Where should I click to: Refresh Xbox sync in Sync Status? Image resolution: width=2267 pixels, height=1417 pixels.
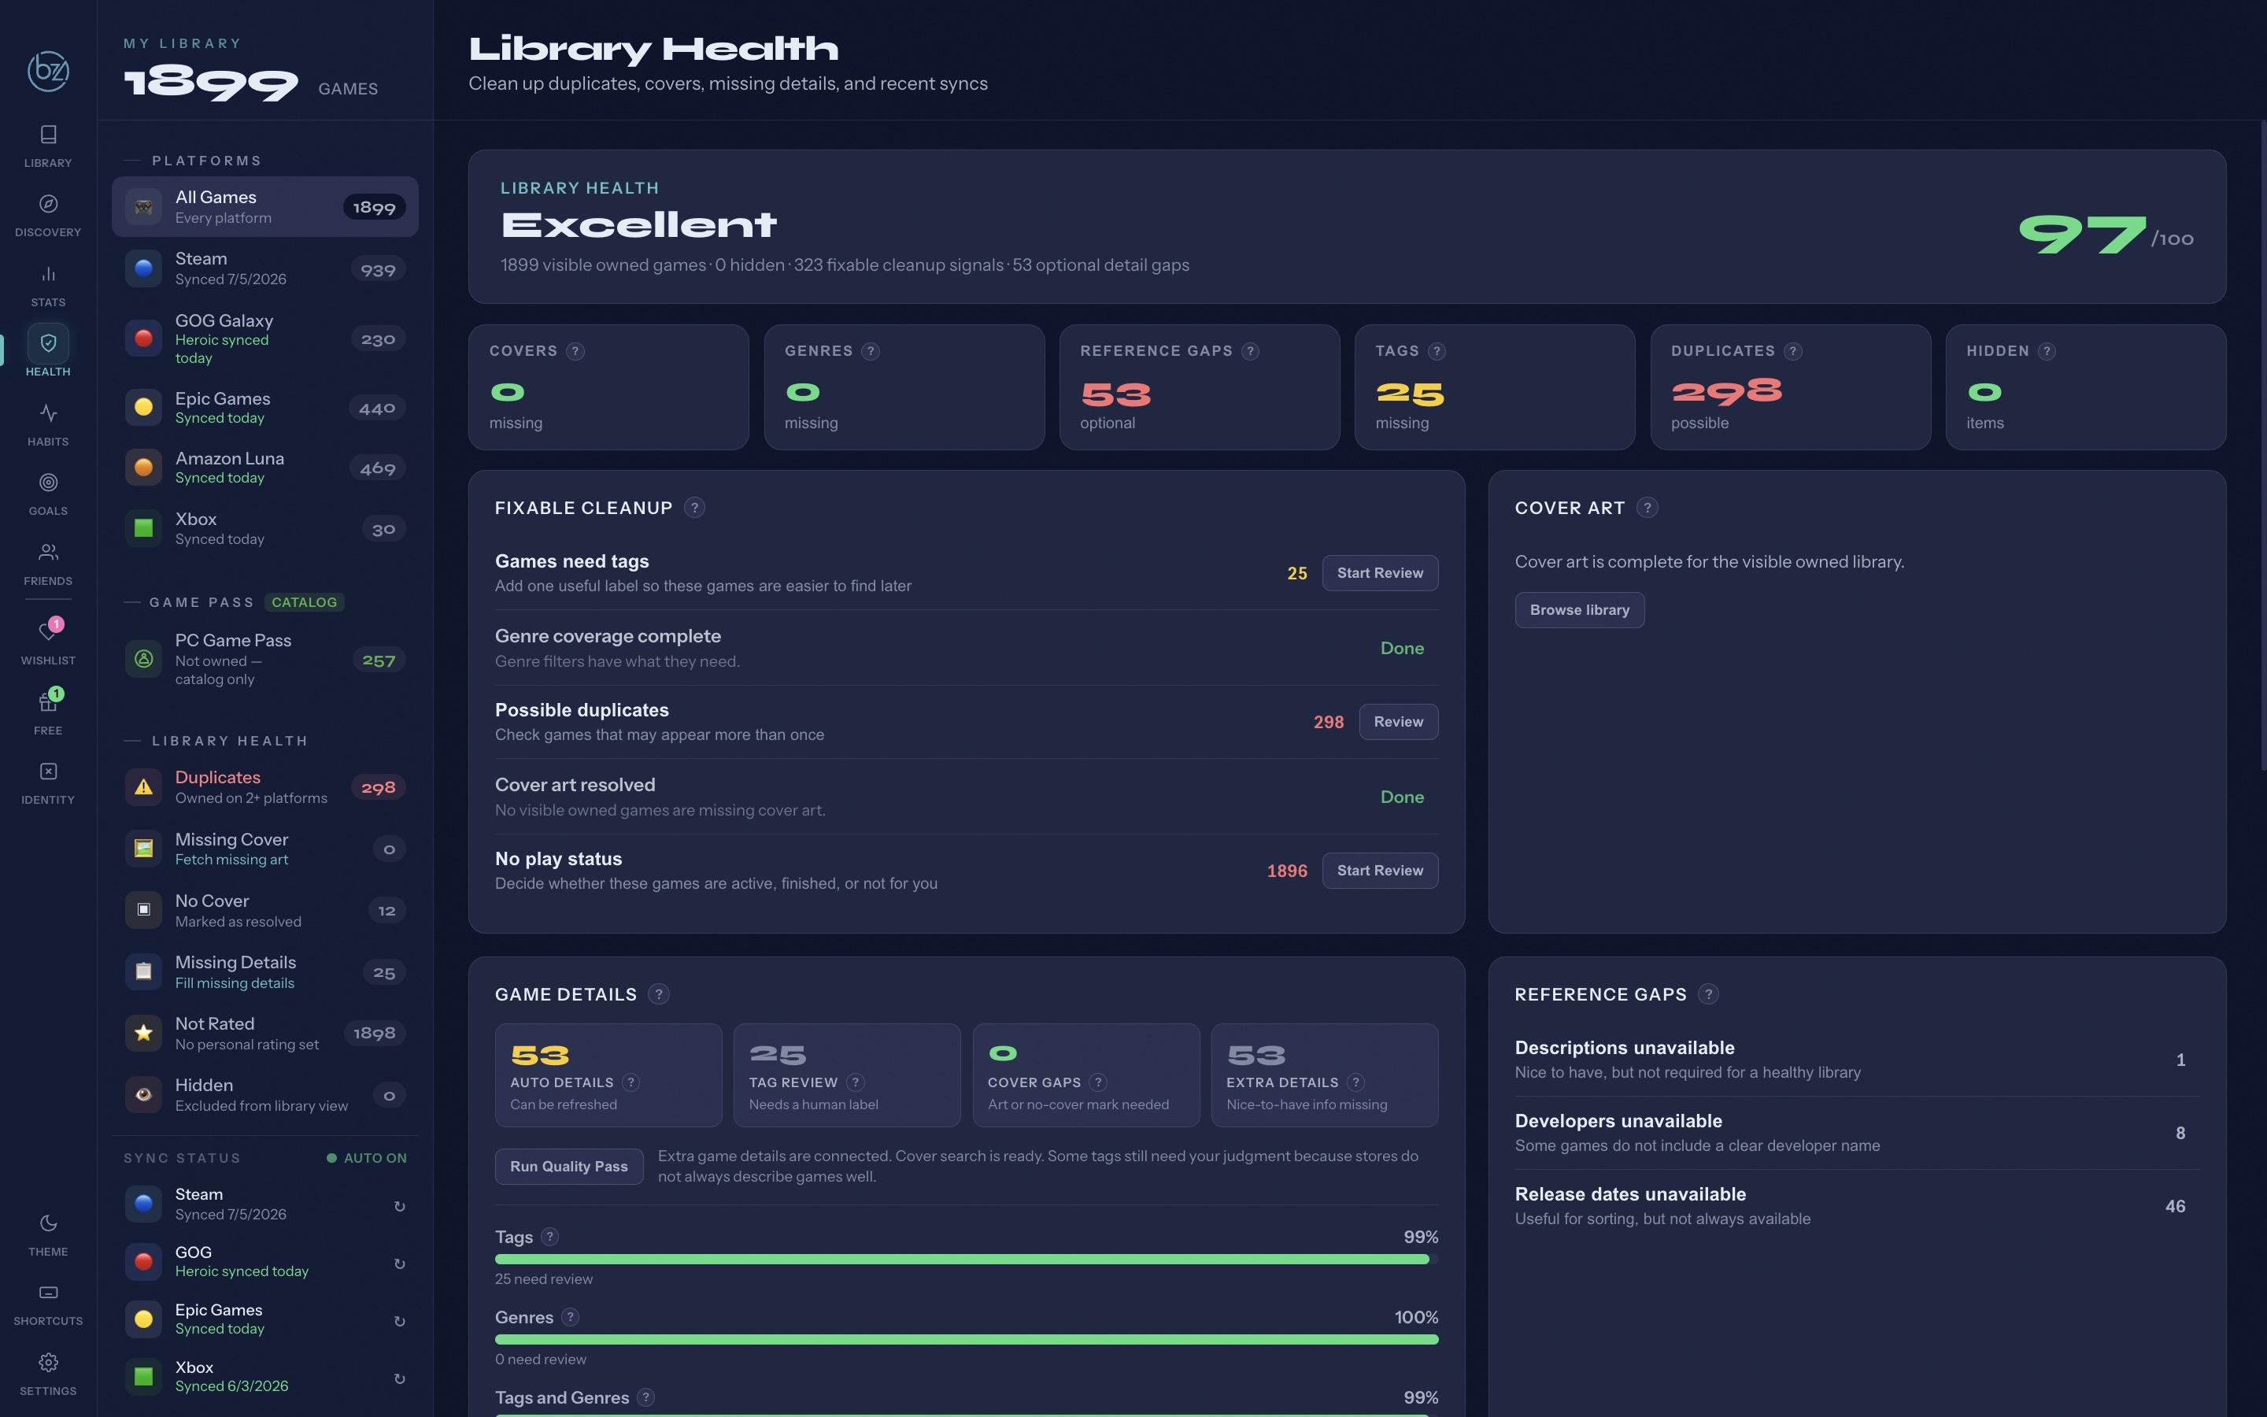coord(399,1378)
